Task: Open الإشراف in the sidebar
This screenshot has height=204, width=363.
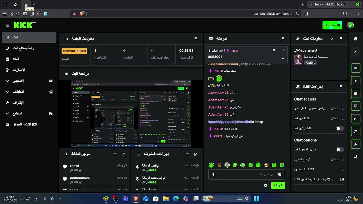Action: point(29,103)
